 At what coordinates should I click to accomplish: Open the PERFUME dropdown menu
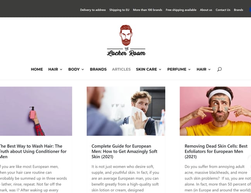coord(179,69)
